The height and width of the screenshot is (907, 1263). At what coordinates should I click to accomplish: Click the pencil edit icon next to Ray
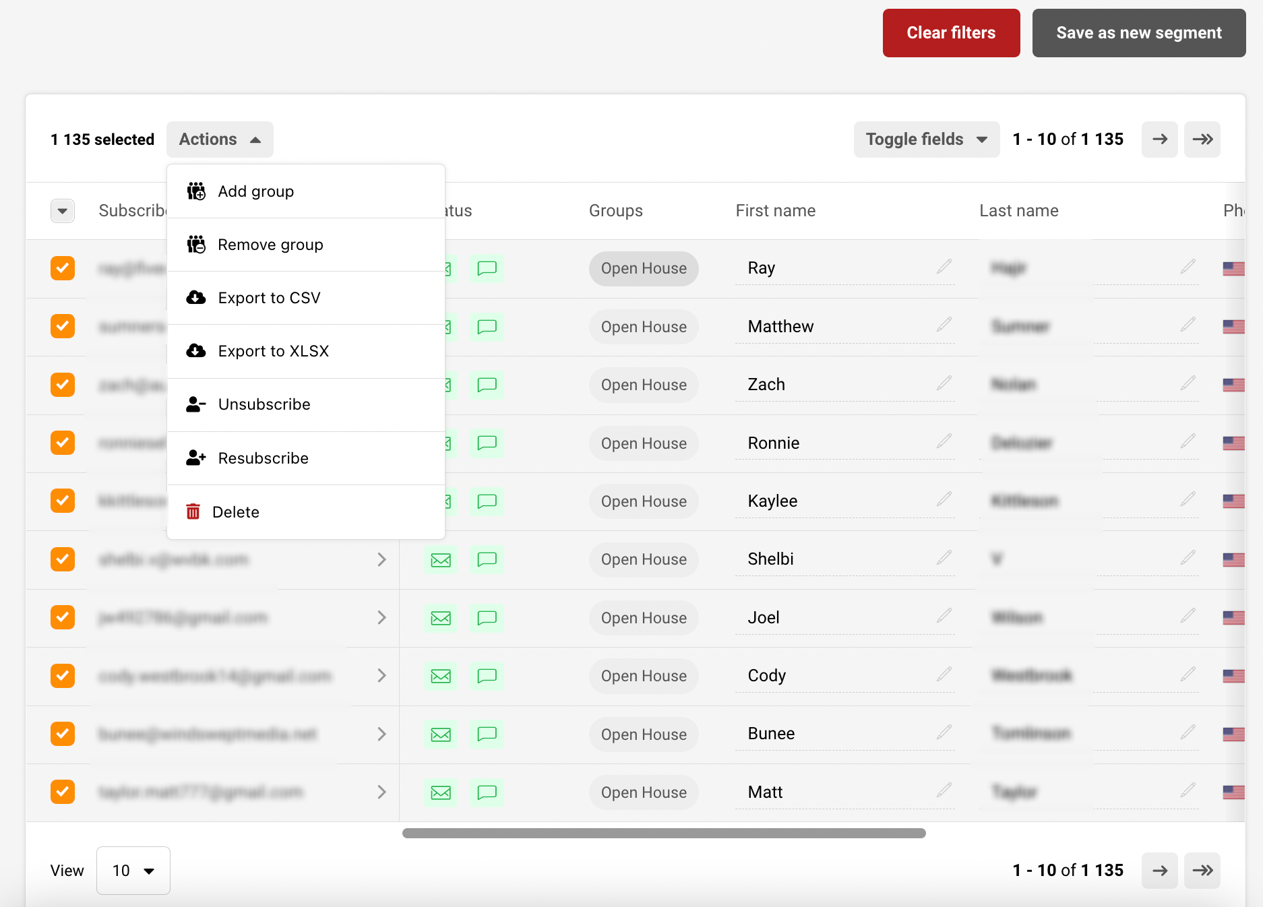[x=944, y=267]
